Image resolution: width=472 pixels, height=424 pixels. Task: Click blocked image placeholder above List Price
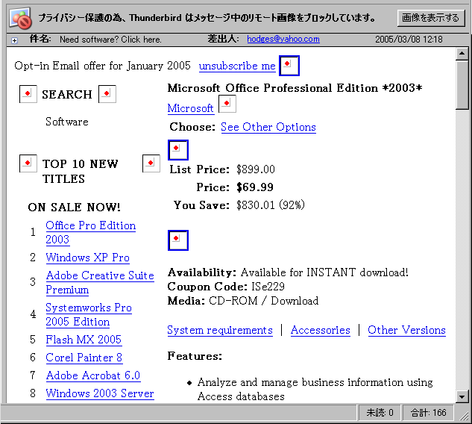(178, 150)
